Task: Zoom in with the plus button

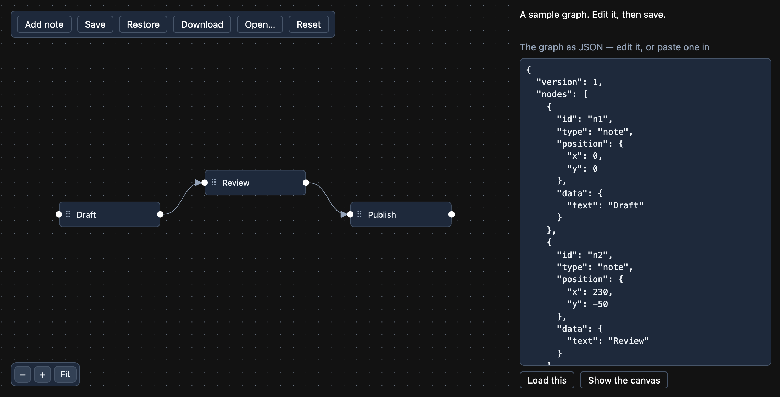Action: coord(43,374)
